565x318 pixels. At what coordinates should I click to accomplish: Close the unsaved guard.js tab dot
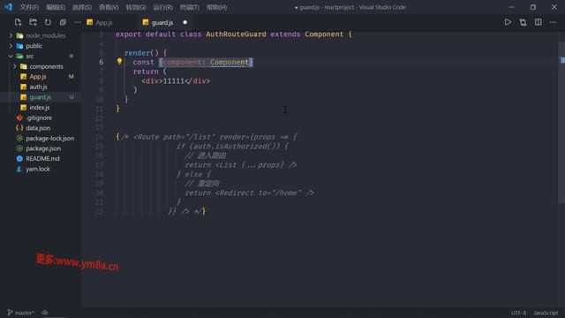tap(185, 22)
